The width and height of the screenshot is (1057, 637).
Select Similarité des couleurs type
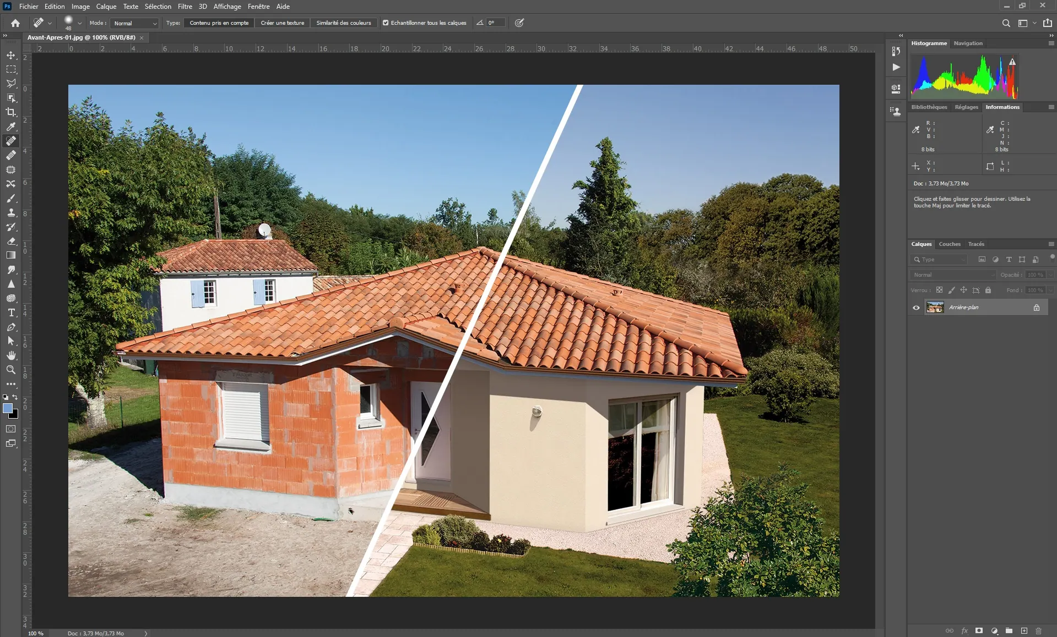pos(344,23)
